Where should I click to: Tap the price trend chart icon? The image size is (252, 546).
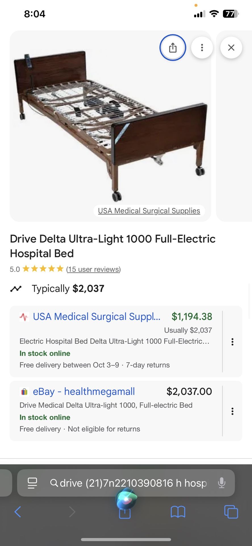pyautogui.click(x=16, y=289)
